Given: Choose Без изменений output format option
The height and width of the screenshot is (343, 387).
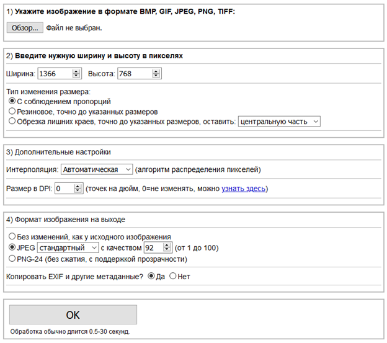Looking at the screenshot, I should pos(12,236).
